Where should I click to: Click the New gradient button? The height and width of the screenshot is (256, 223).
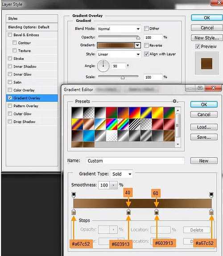pos(204,161)
